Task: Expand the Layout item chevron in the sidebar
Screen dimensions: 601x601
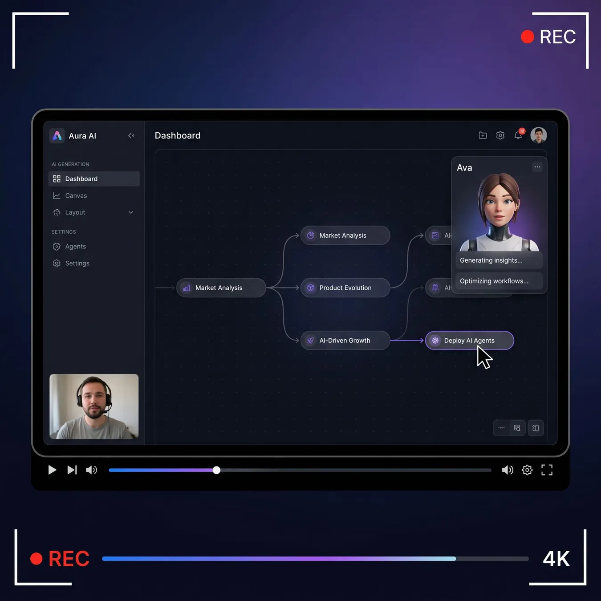Action: pos(131,212)
